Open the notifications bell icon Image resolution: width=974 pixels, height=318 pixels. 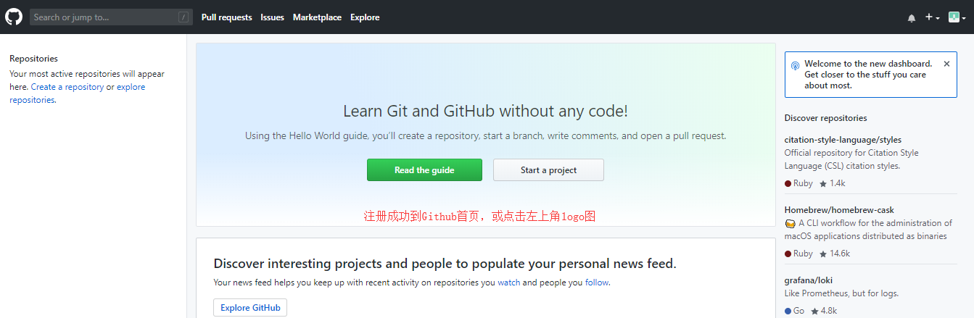pyautogui.click(x=912, y=18)
